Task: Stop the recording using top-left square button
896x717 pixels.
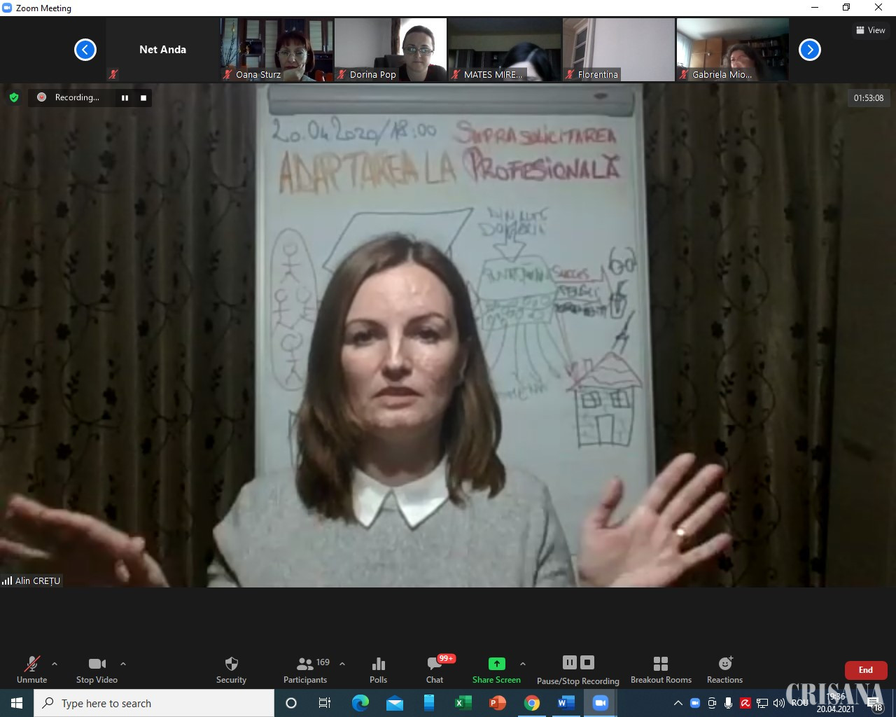Action: click(x=143, y=98)
